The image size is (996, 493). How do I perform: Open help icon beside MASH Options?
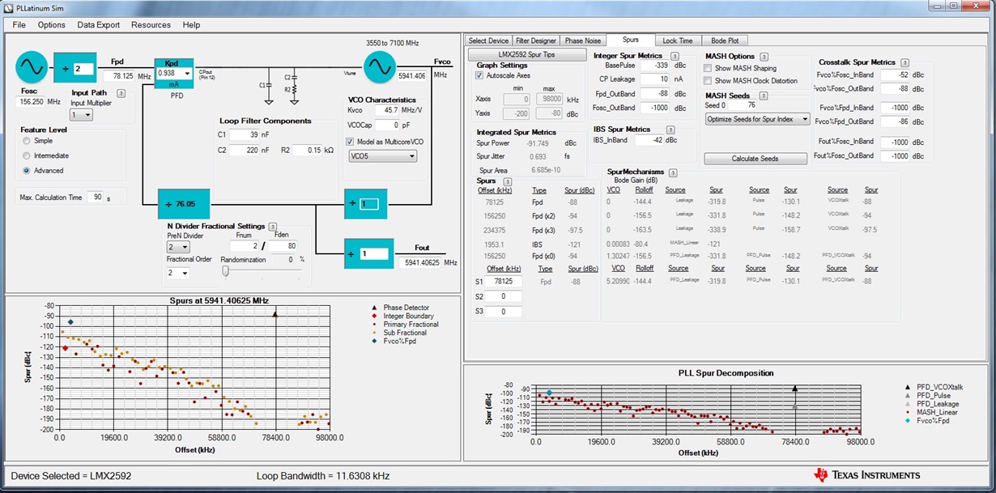pyautogui.click(x=765, y=56)
